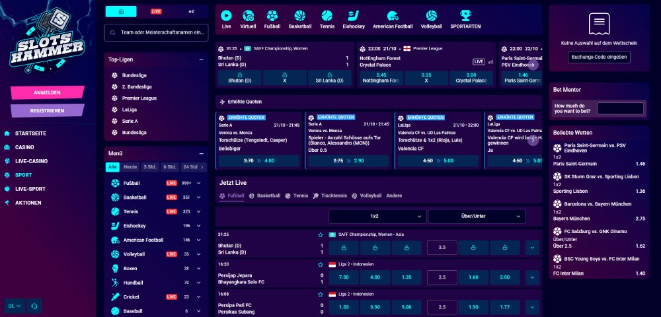Favorite the Persijap Jepara match star
Screen dimensions: 661x317
tap(321, 264)
